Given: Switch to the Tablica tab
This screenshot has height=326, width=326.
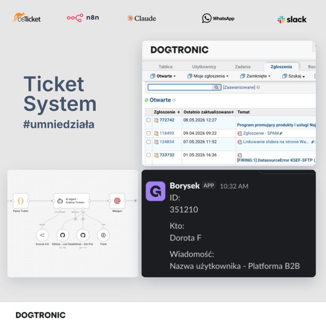Looking at the screenshot, I should pos(165,67).
